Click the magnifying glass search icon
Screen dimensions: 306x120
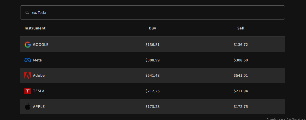pyautogui.click(x=27, y=12)
